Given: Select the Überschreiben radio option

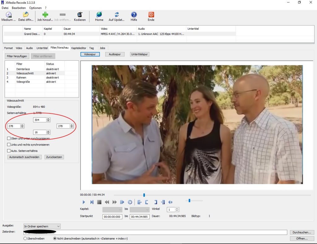Looking at the screenshot, I should [x=25, y=238].
